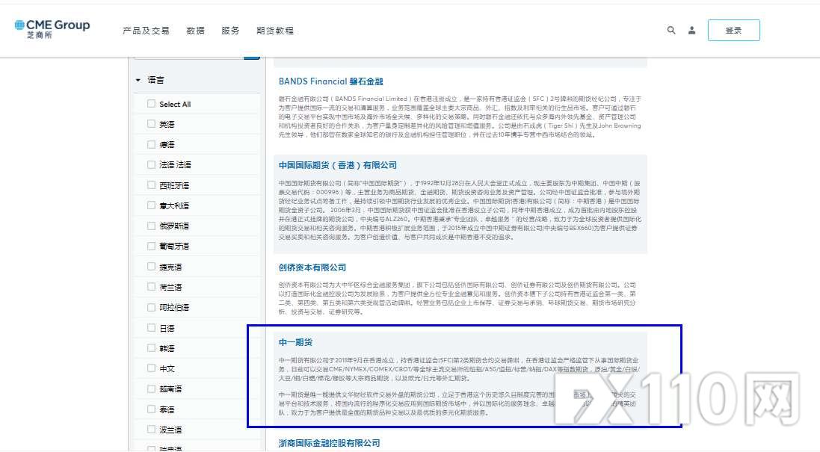The height and width of the screenshot is (452, 820).
Task: Open the 期货教程 menu
Action: pos(275,31)
